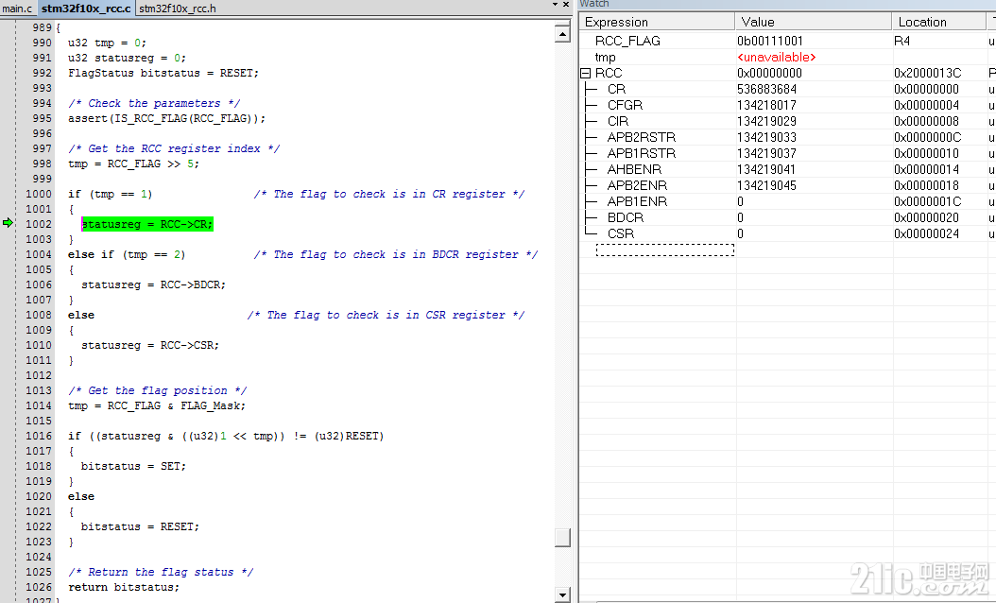
Task: Click the R4 location cell
Action: (902, 42)
